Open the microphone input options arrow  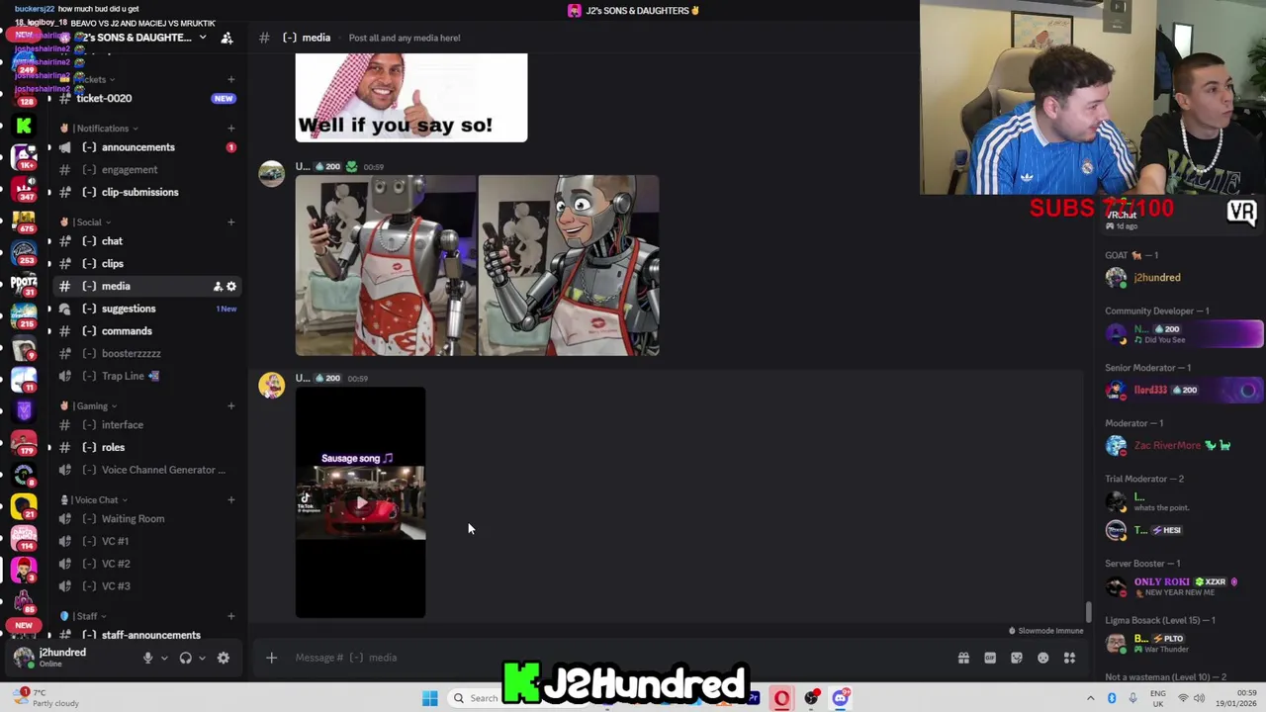[164, 658]
